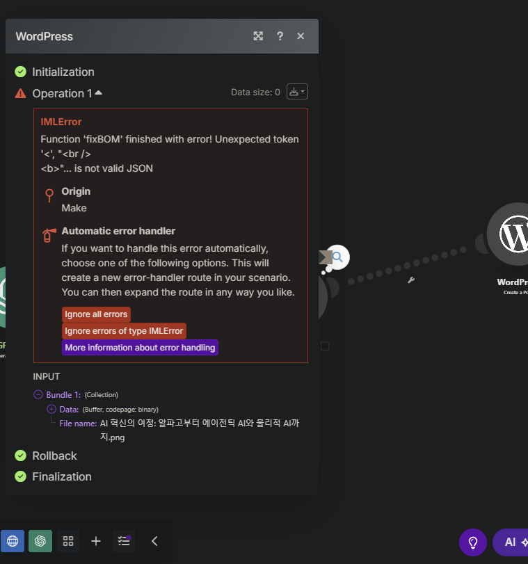
Task: Click the Origin pin icon
Action: pyautogui.click(x=49, y=195)
